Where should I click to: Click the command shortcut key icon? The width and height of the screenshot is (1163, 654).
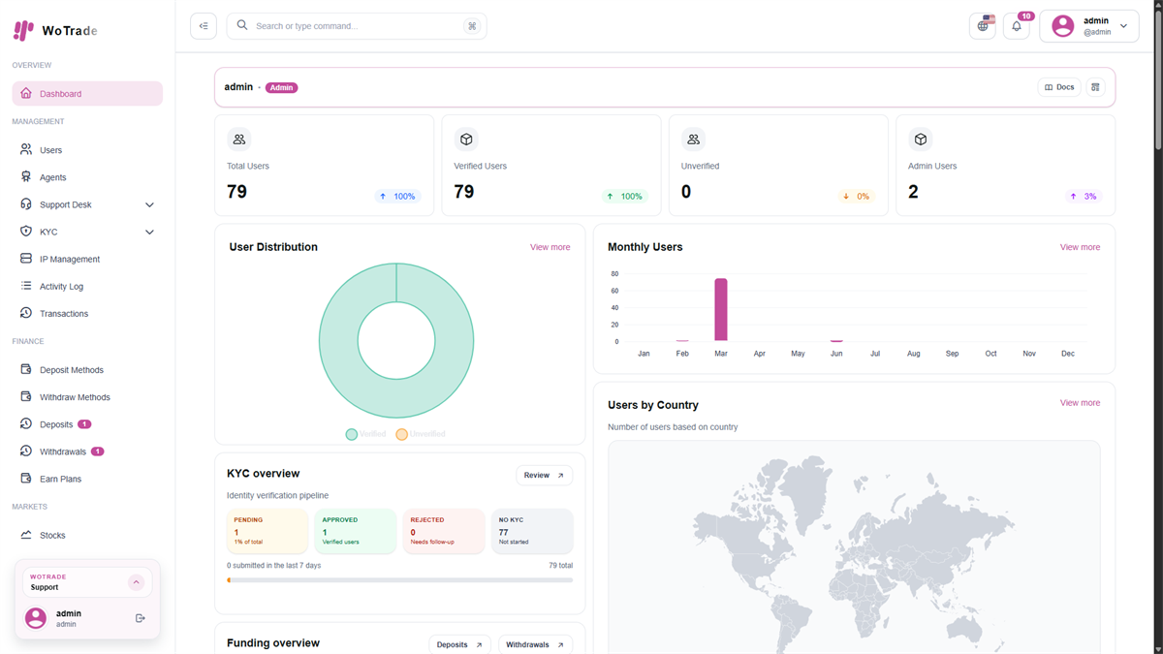pyautogui.click(x=472, y=26)
